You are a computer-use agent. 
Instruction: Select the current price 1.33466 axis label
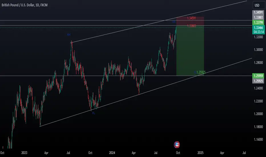pos(258,27)
